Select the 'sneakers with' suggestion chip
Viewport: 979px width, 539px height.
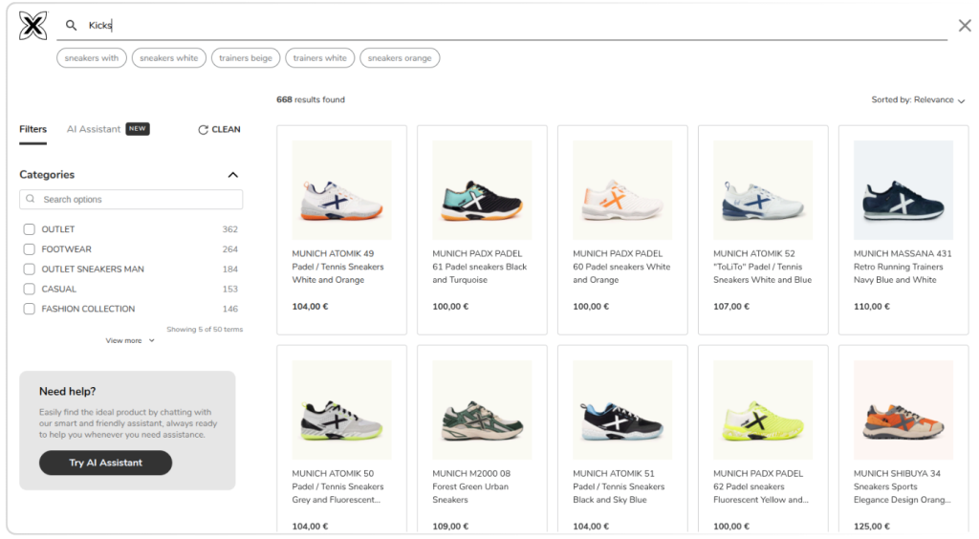point(92,58)
